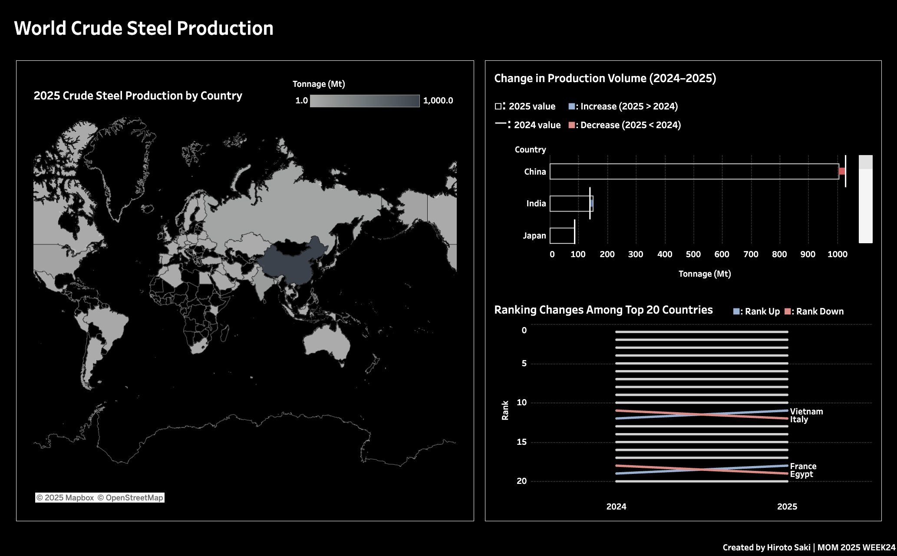Click the Tonnage color gradient legend

(x=365, y=101)
